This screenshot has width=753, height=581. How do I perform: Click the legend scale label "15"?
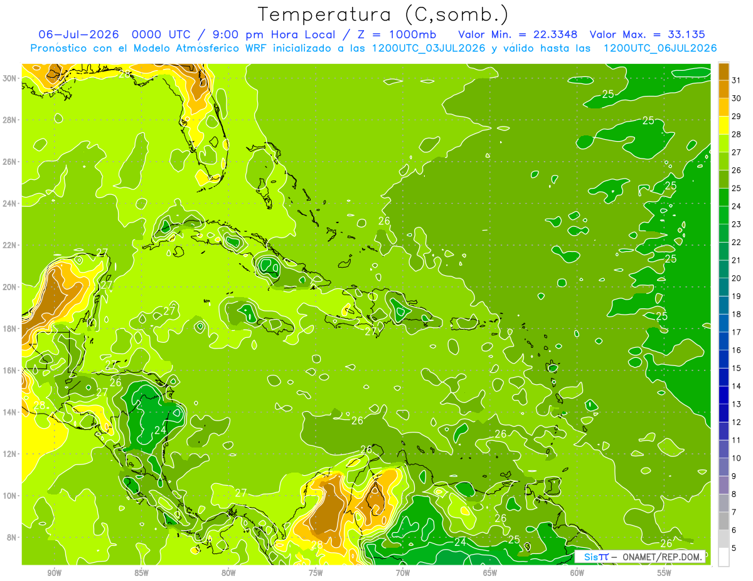point(737,368)
